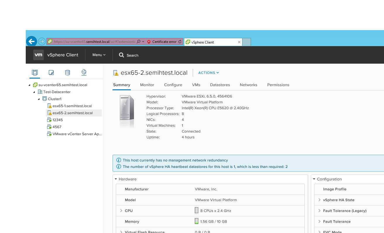Collapse the Cluster1 tree node
The height and width of the screenshot is (233, 384).
pyautogui.click(x=39, y=99)
